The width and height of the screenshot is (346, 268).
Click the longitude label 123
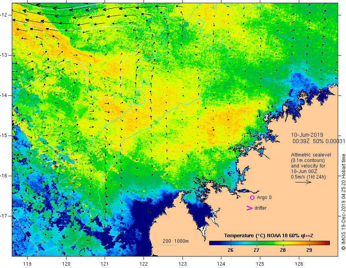click(x=182, y=264)
